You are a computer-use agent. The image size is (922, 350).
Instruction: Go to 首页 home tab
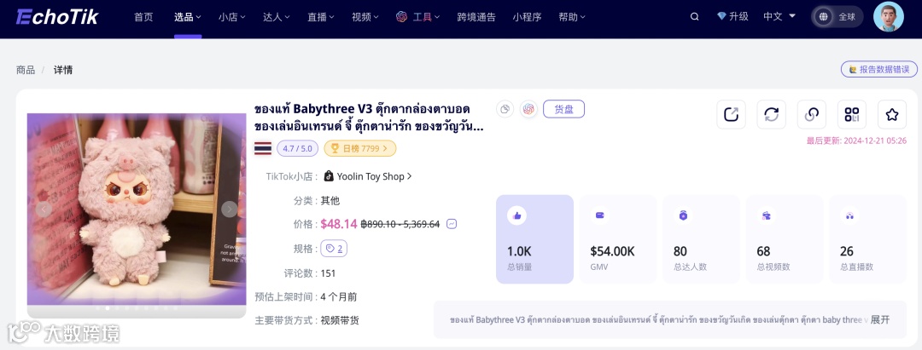(x=143, y=18)
